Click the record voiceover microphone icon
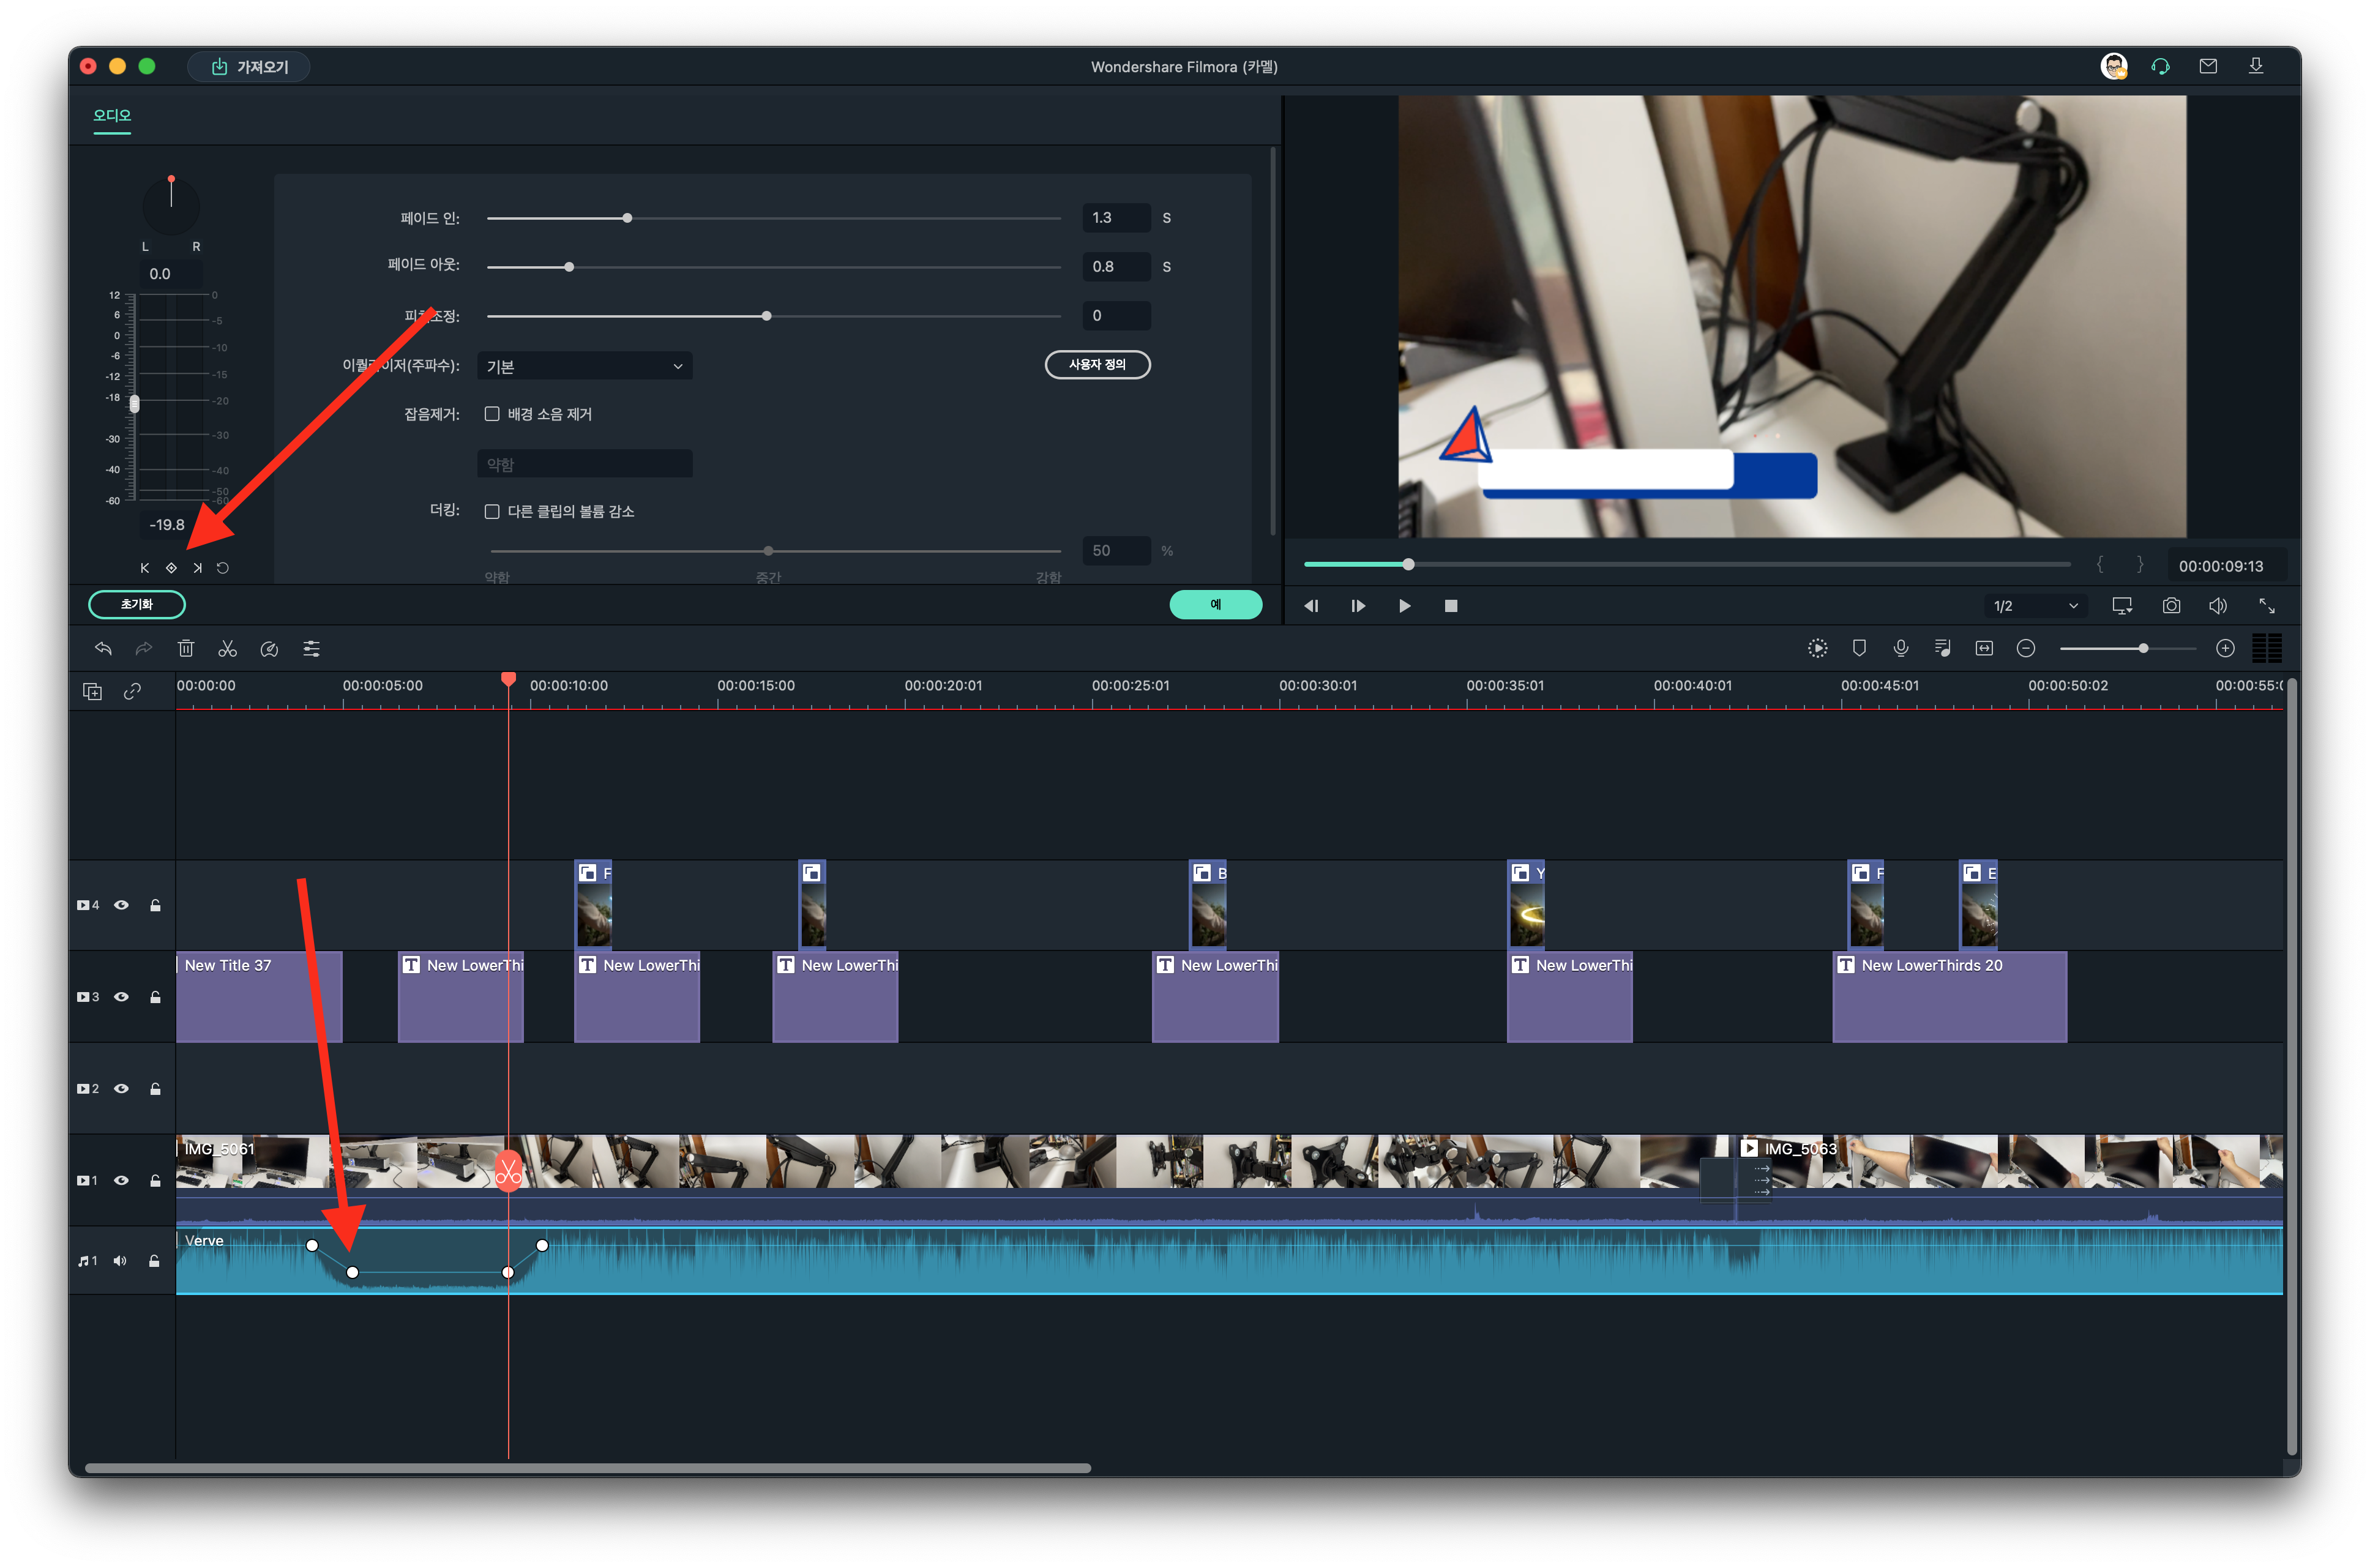The image size is (2370, 1568). 1901,648
